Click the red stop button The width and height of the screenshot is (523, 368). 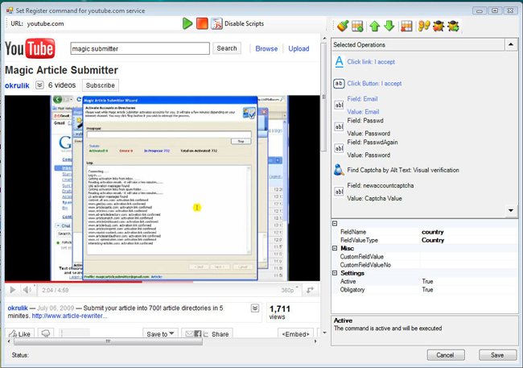tap(202, 23)
